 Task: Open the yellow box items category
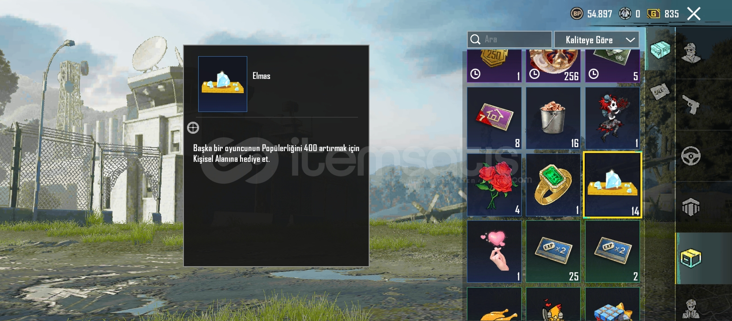[691, 258]
